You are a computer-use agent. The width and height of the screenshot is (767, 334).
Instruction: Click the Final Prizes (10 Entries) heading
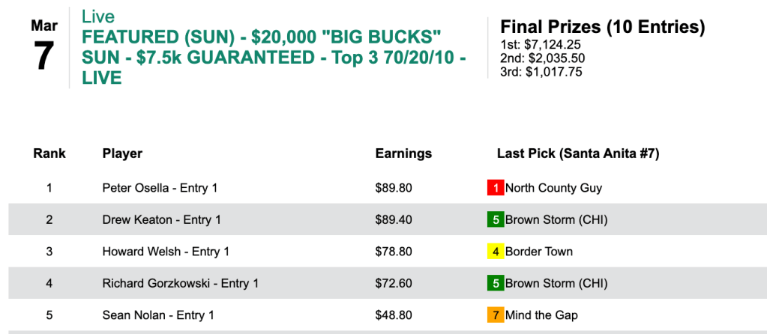[603, 28]
